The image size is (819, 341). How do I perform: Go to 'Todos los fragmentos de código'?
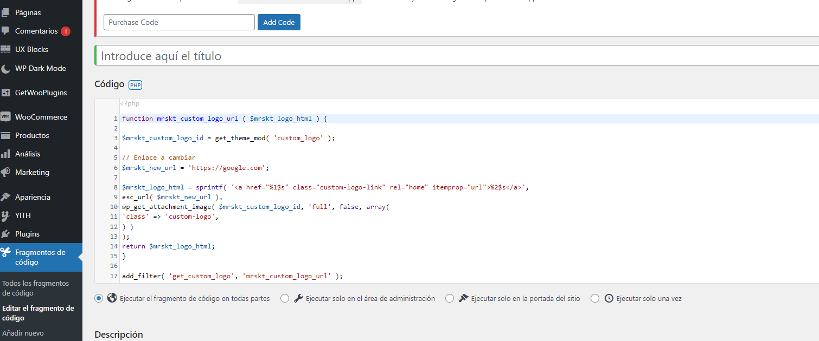[x=36, y=288]
